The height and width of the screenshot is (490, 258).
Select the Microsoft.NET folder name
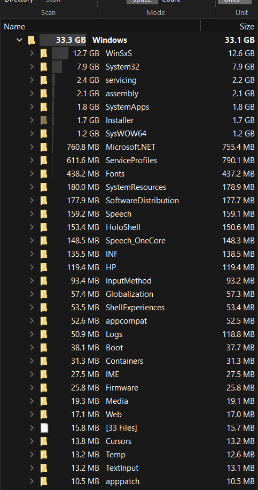130,147
